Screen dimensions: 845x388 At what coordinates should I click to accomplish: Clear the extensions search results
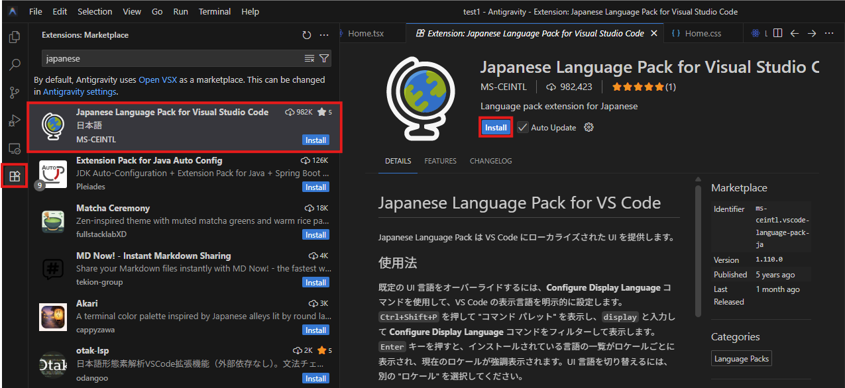coord(310,58)
